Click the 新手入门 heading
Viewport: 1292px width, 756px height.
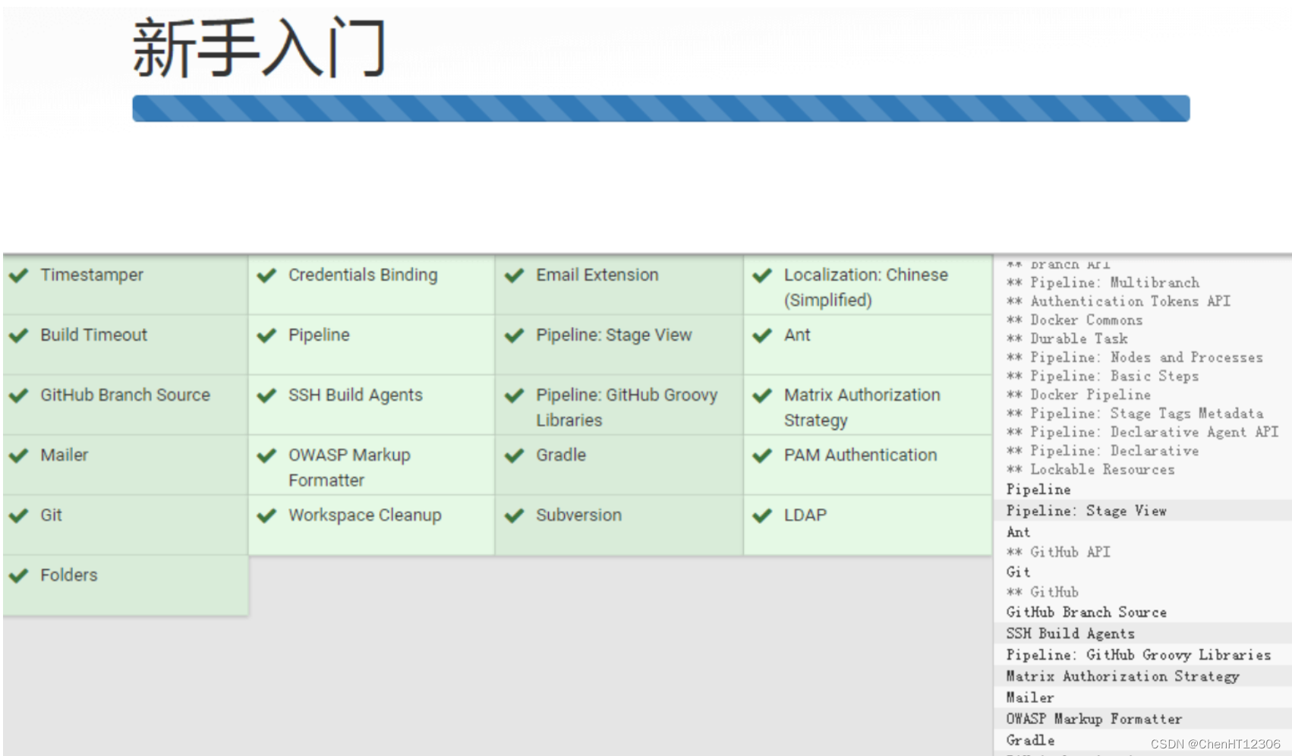click(x=260, y=49)
